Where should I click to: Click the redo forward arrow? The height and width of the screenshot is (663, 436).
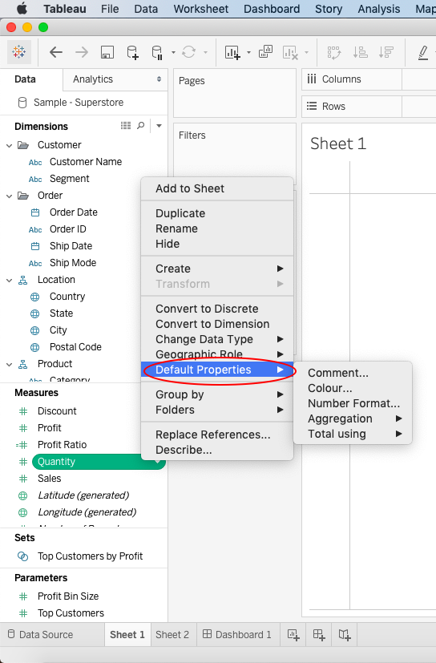click(x=82, y=52)
